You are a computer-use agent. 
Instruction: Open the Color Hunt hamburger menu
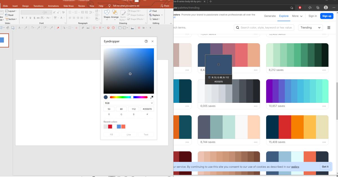tap(329, 27)
